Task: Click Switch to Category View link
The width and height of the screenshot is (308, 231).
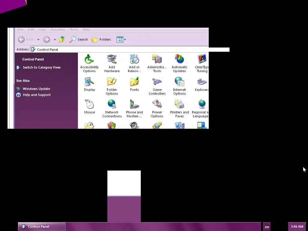Action: pos(38,67)
